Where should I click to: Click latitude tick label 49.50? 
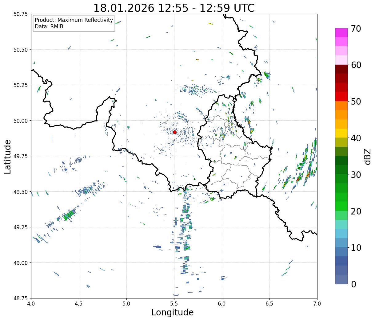pos(21,192)
